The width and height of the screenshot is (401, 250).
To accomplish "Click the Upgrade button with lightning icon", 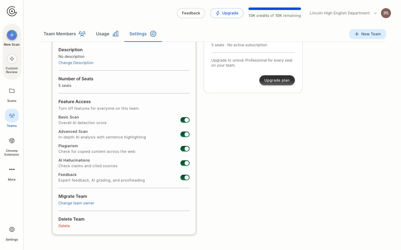I will pos(227,13).
